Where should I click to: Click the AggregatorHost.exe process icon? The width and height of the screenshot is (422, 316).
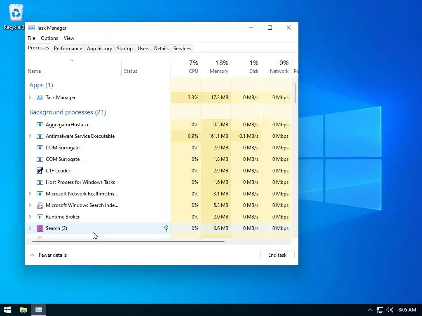(x=40, y=125)
